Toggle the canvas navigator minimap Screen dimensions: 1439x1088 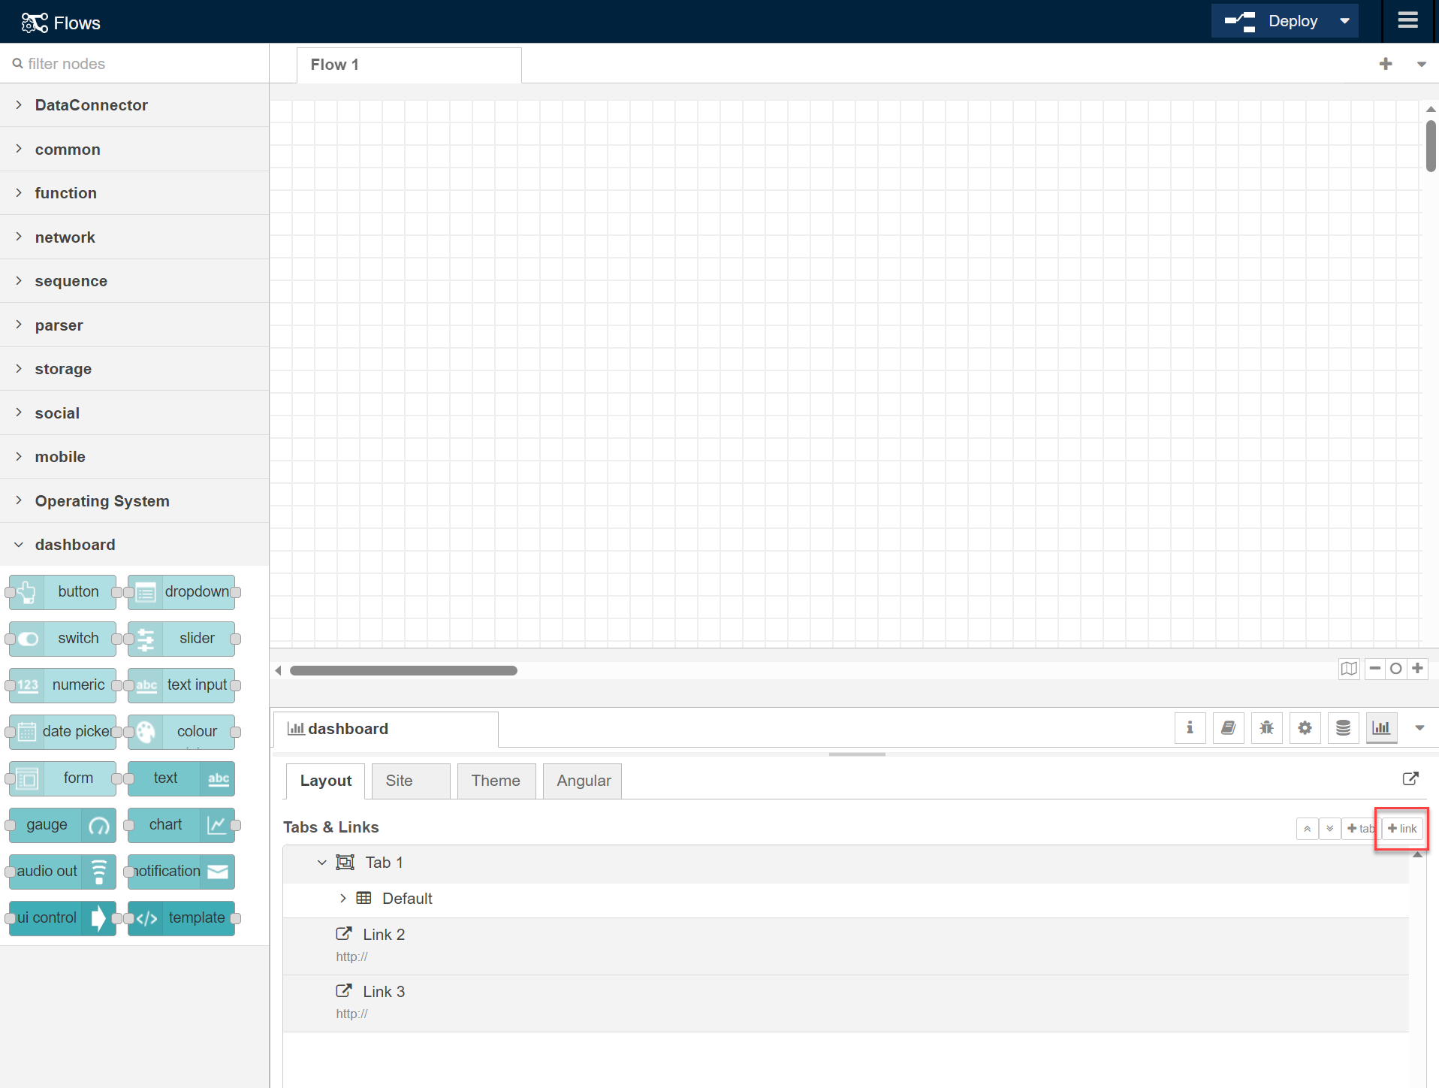click(x=1349, y=669)
